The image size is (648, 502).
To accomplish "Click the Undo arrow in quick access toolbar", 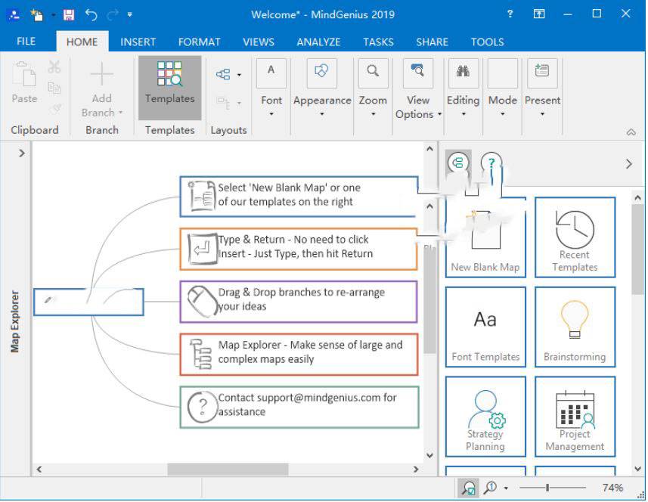I will click(x=91, y=15).
